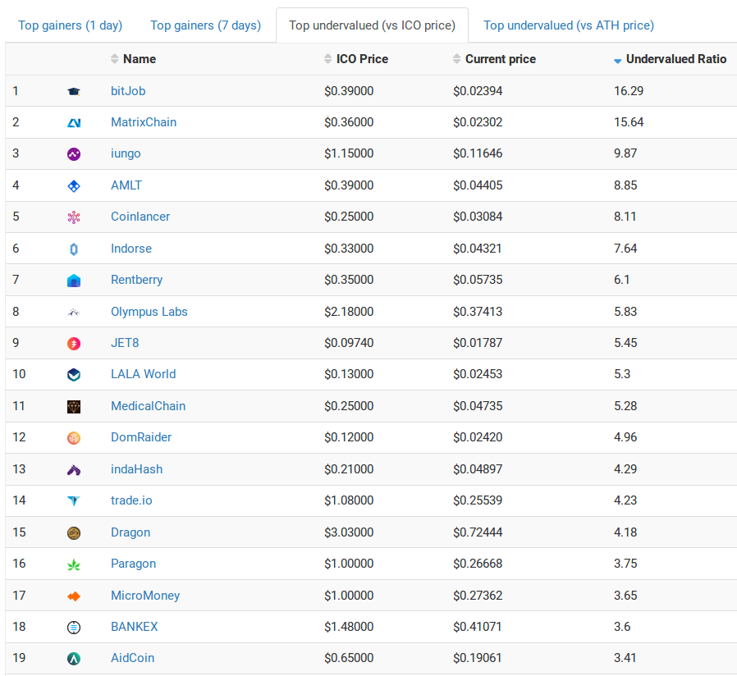Click trade.io current price $0.25539
Screen dimensions: 737x676
478,500
